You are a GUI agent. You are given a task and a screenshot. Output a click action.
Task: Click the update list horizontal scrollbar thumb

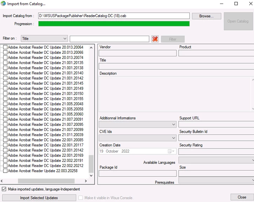click(46, 181)
